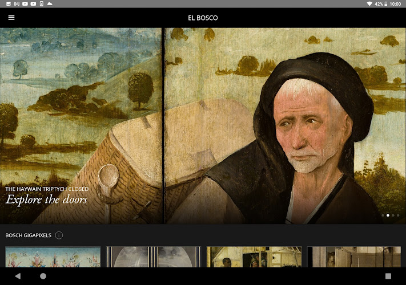Select the third carousel page dot
The image size is (406, 285).
(x=393, y=215)
